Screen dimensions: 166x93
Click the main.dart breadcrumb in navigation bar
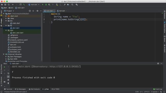click(20, 8)
